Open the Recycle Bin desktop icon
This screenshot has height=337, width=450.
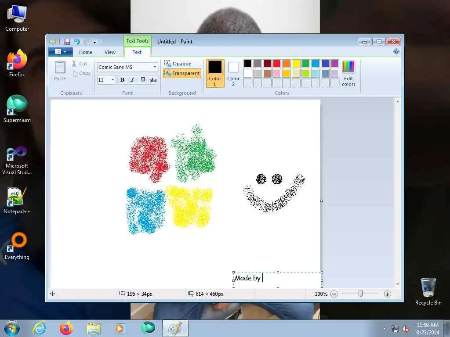point(428,291)
